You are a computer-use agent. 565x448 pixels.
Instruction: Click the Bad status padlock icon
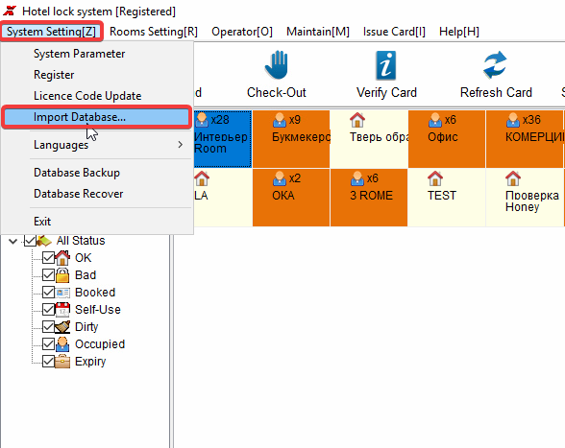[62, 275]
